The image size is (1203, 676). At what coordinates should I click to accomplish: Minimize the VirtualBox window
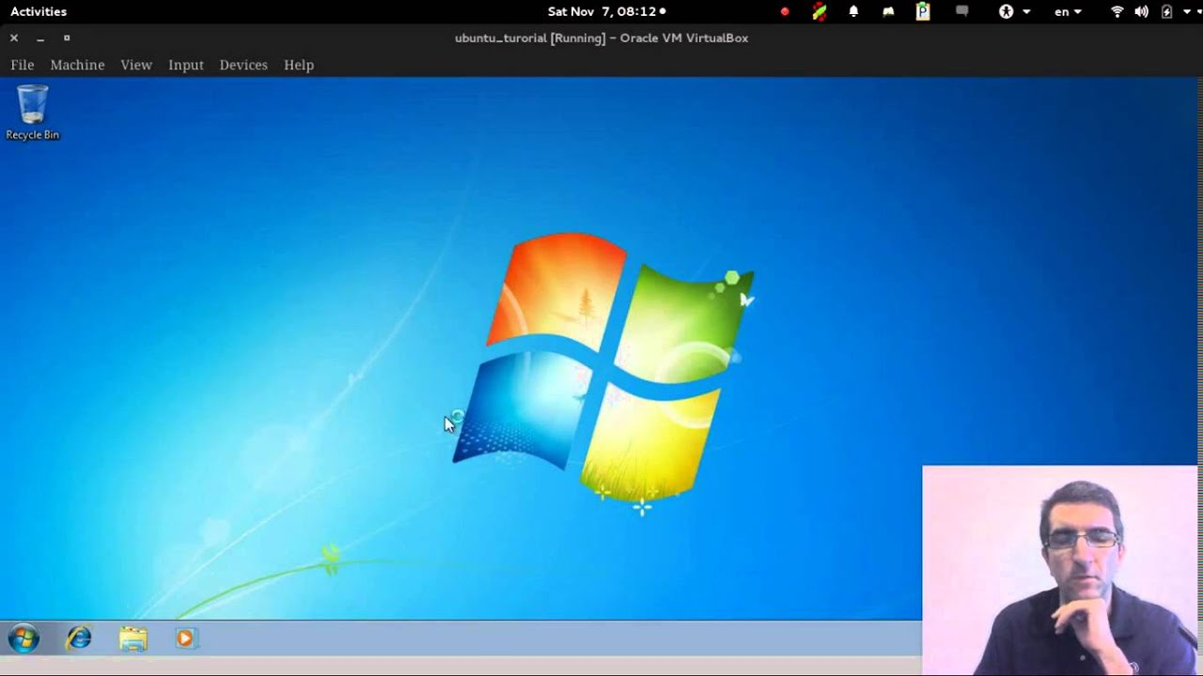40,38
